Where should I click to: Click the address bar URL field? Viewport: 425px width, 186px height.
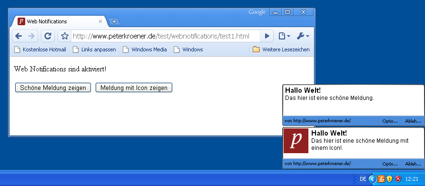coord(165,36)
